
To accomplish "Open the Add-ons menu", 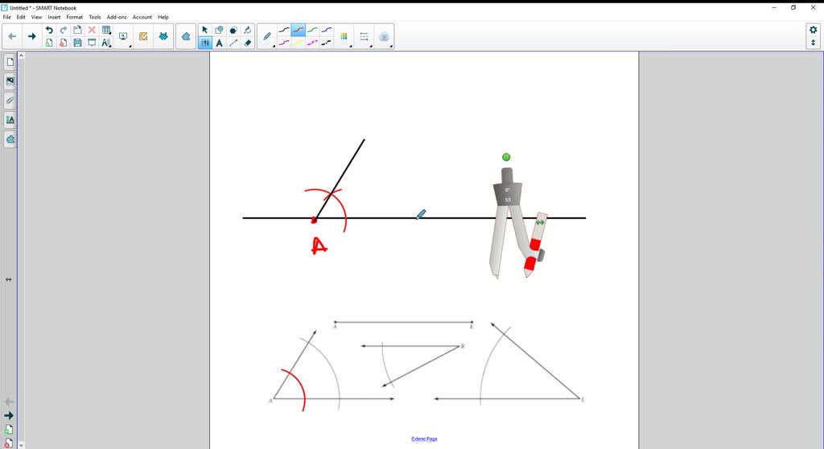I will tap(117, 17).
